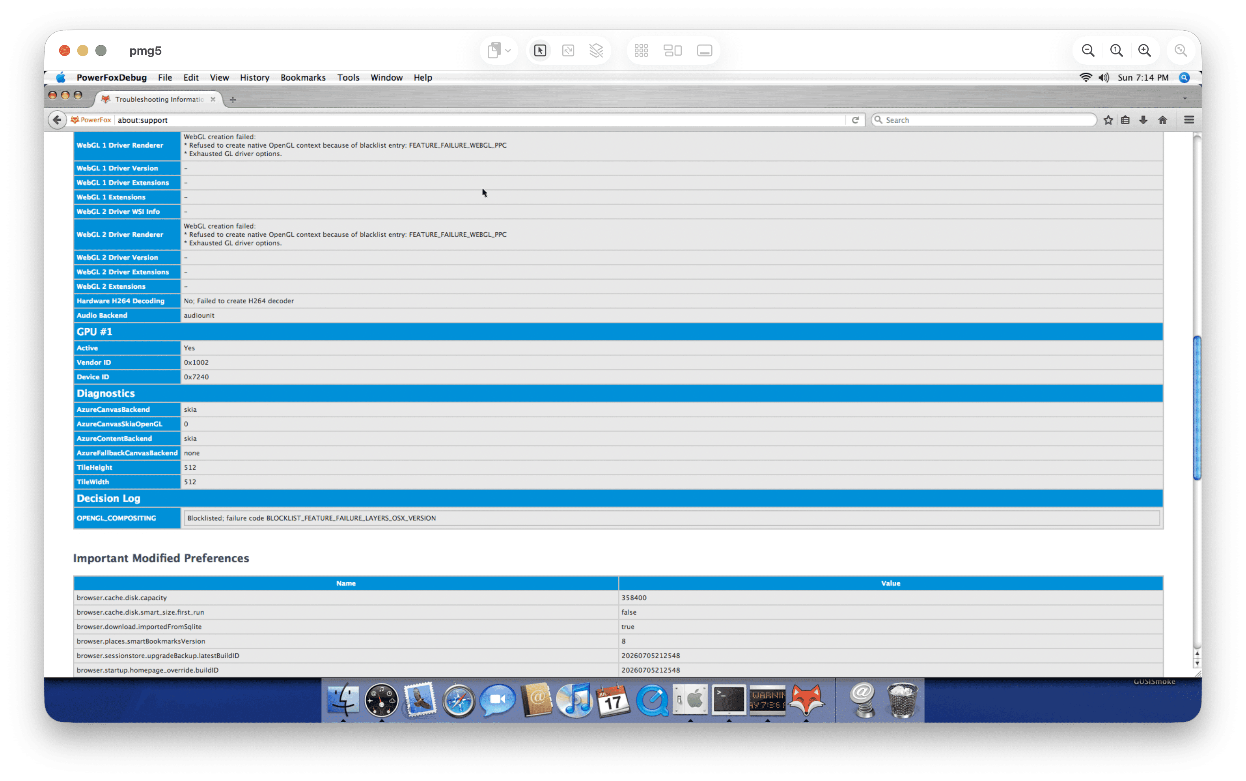The width and height of the screenshot is (1246, 781).
Task: Show bookmarks list icon in toolbar
Action: (x=1126, y=120)
